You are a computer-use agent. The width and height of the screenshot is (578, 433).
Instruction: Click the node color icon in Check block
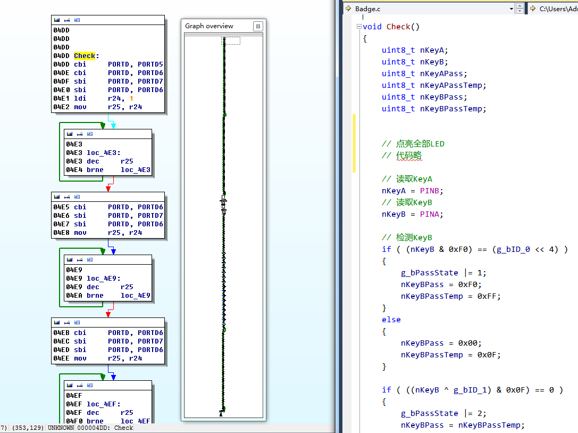57,20
